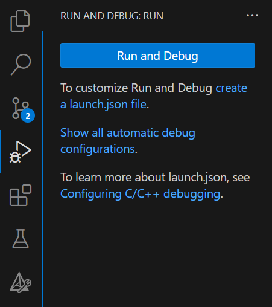The height and width of the screenshot is (307, 272).
Task: Open the Views and More Actions ellipsis
Action: pos(252,15)
